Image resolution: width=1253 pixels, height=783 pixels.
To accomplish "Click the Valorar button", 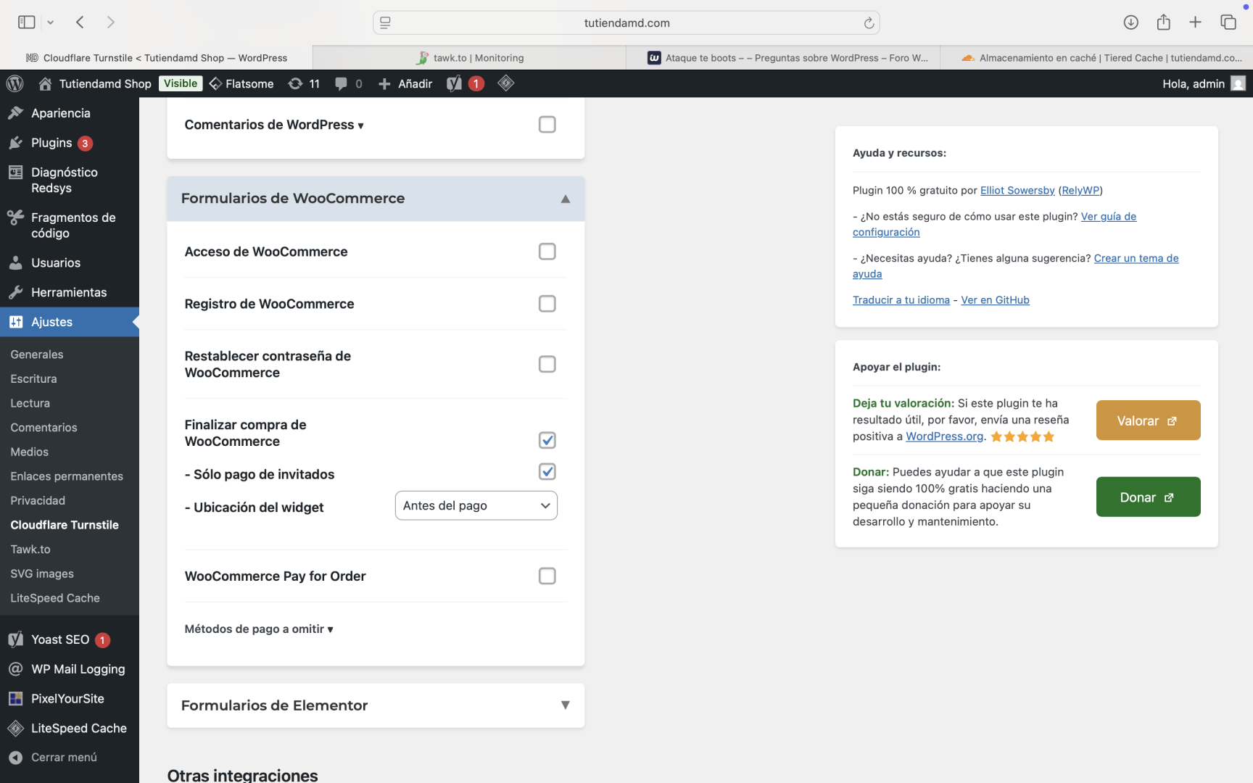I will point(1148,420).
